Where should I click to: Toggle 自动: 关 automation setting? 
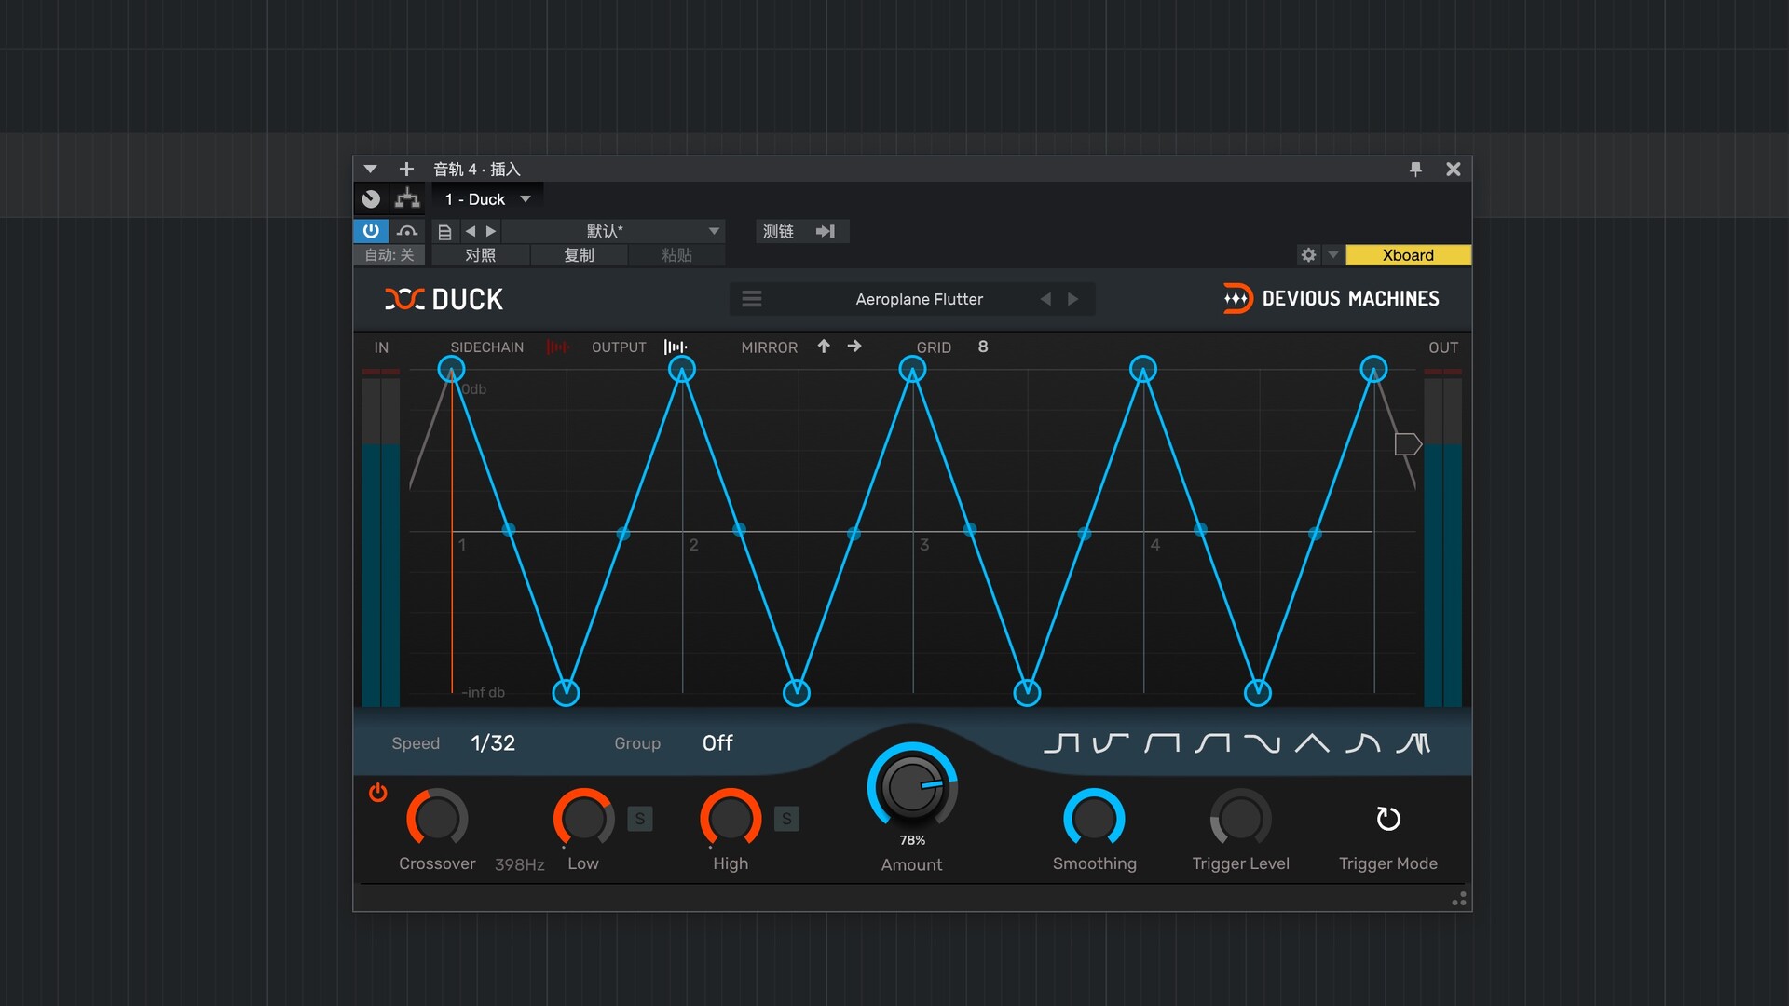[x=389, y=255]
